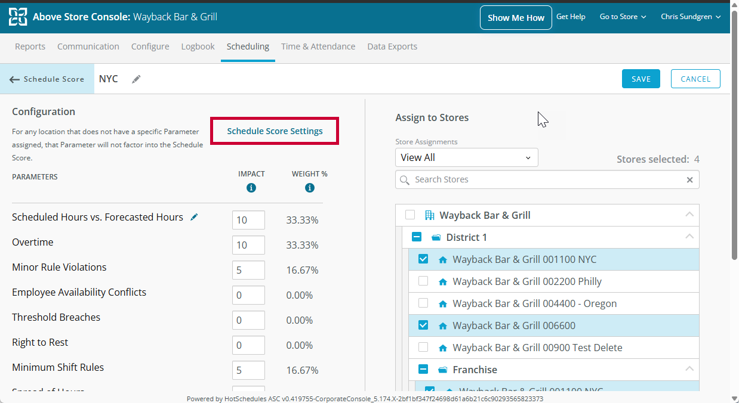
Task: Edit Scheduled Hours vs. Forecasted Hours parameter
Action: point(194,218)
